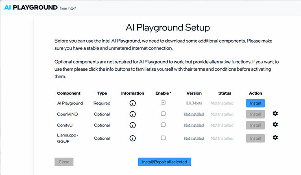The width and height of the screenshot is (301, 175).
Task: Click 'Optional' type in Llama.cpp row
Action: (x=102, y=138)
